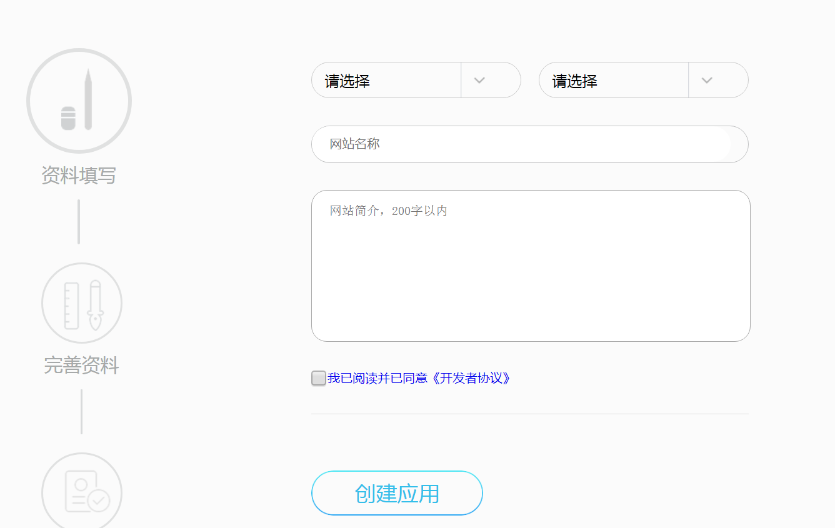Click the down chevron of the left 请选择 selector
The image size is (835, 528).
point(479,80)
